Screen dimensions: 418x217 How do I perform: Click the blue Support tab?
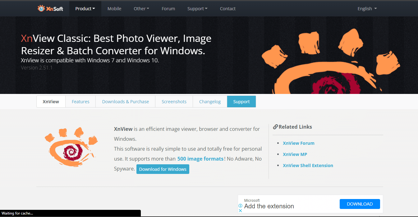[241, 102]
